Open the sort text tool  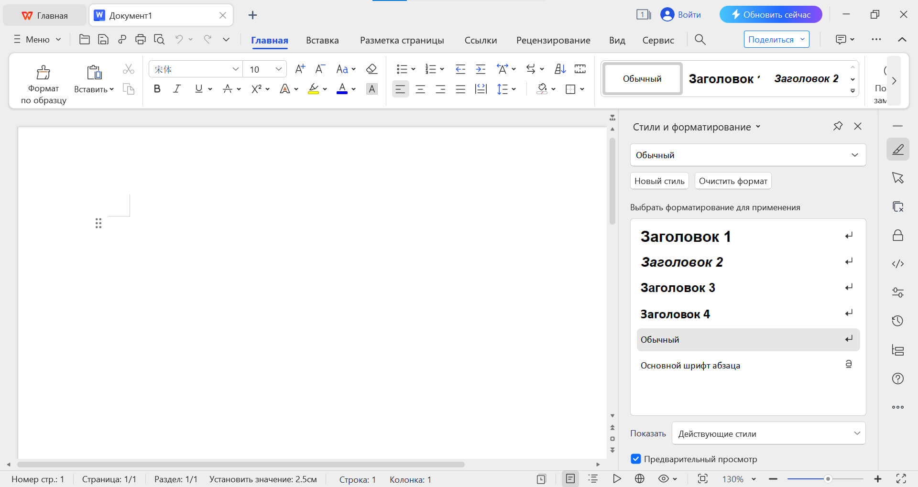[559, 69]
